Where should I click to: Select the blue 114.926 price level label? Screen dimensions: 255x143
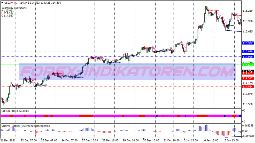[x=248, y=57]
